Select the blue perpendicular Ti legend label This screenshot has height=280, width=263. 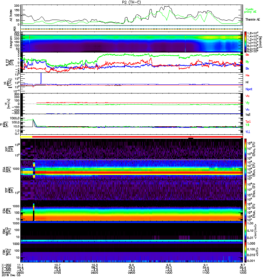click(248, 132)
